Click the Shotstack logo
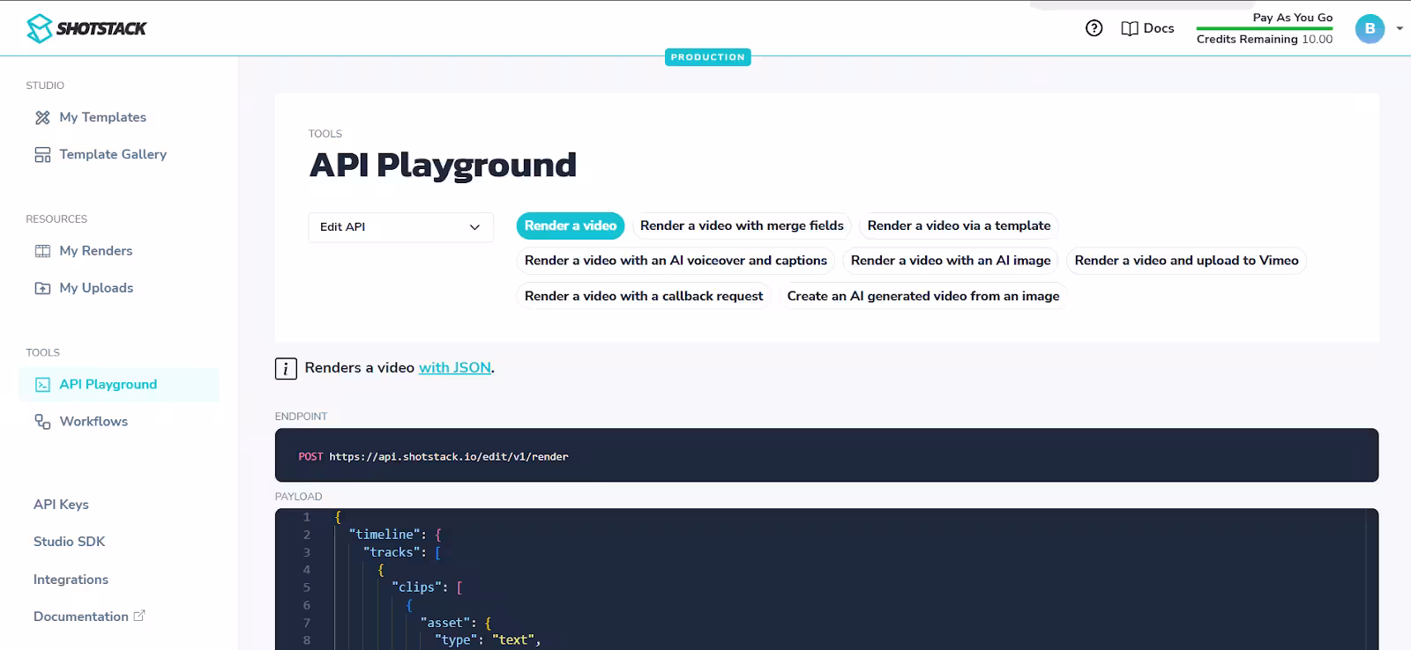Viewport: 1411px width, 650px height. pos(86,28)
